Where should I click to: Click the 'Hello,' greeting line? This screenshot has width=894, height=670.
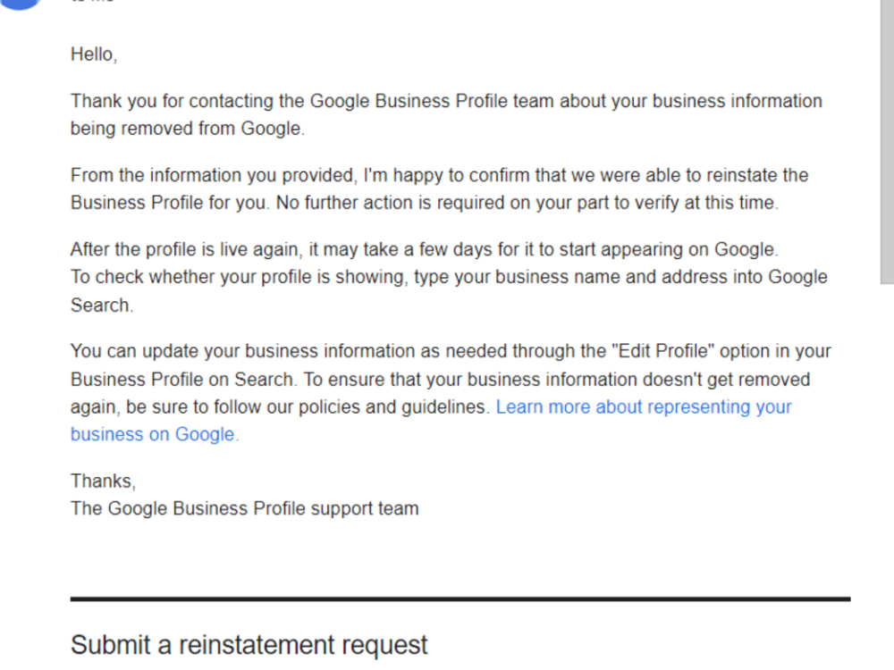94,54
